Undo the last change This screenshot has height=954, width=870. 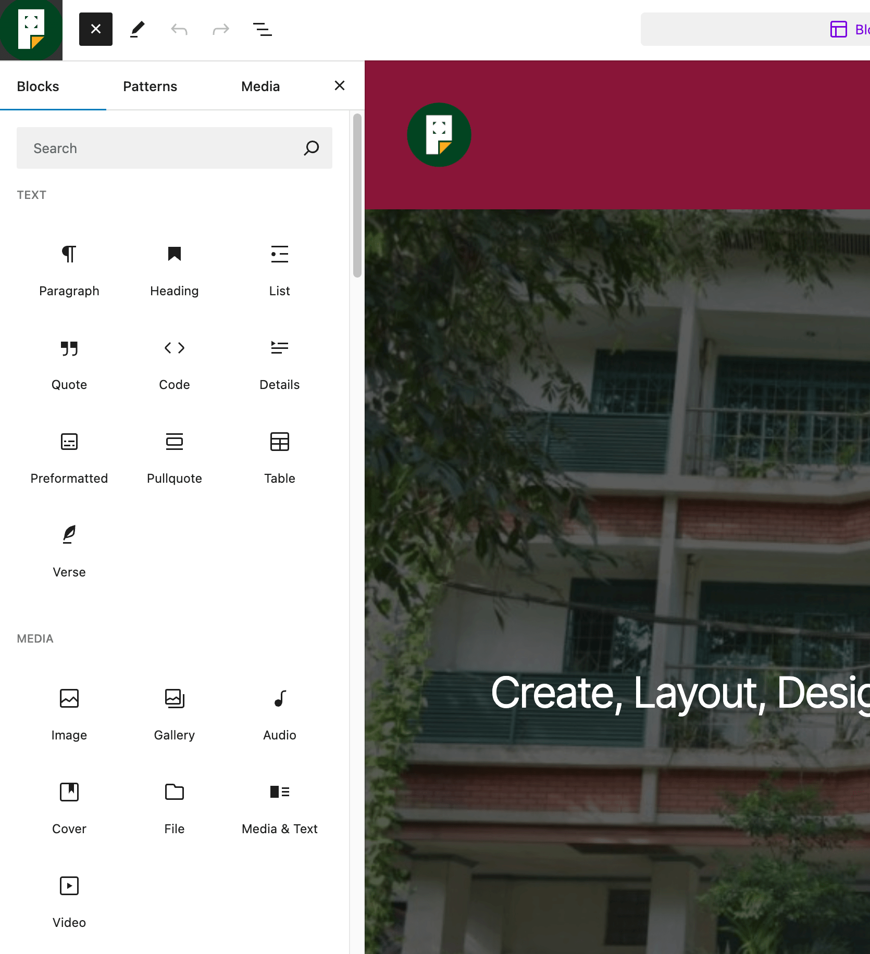179,29
